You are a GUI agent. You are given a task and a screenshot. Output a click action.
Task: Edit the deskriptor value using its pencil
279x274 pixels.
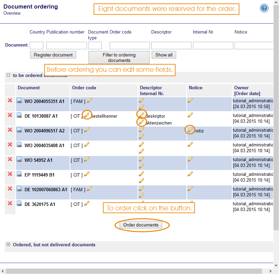click(x=141, y=115)
